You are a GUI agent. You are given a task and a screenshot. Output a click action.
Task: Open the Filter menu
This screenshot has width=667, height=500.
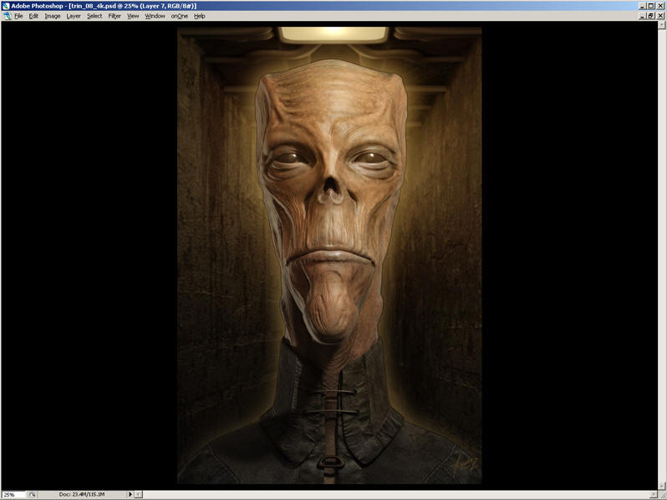(115, 16)
